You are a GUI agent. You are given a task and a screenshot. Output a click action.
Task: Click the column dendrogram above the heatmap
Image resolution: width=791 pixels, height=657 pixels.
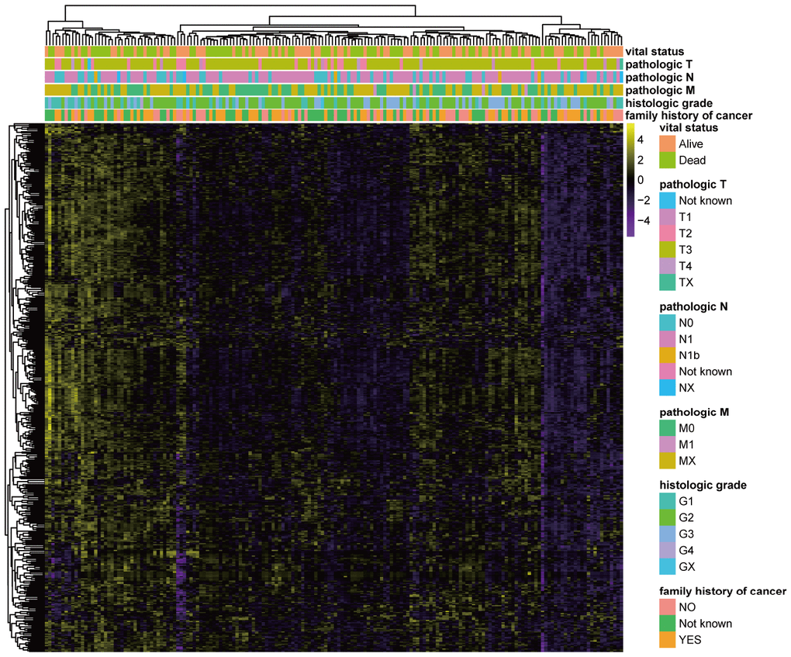(333, 25)
